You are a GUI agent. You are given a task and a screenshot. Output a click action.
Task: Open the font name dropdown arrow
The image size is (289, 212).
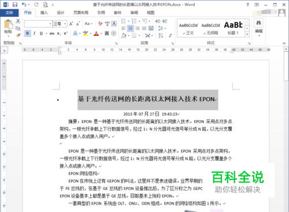tap(50, 24)
